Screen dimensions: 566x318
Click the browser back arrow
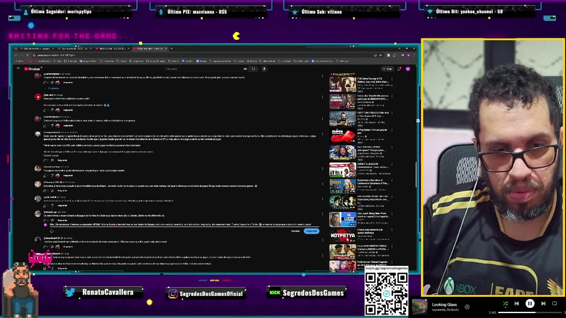coord(15,55)
